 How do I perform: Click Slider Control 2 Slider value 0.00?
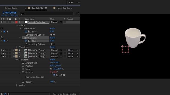pyautogui.click(x=52, y=41)
